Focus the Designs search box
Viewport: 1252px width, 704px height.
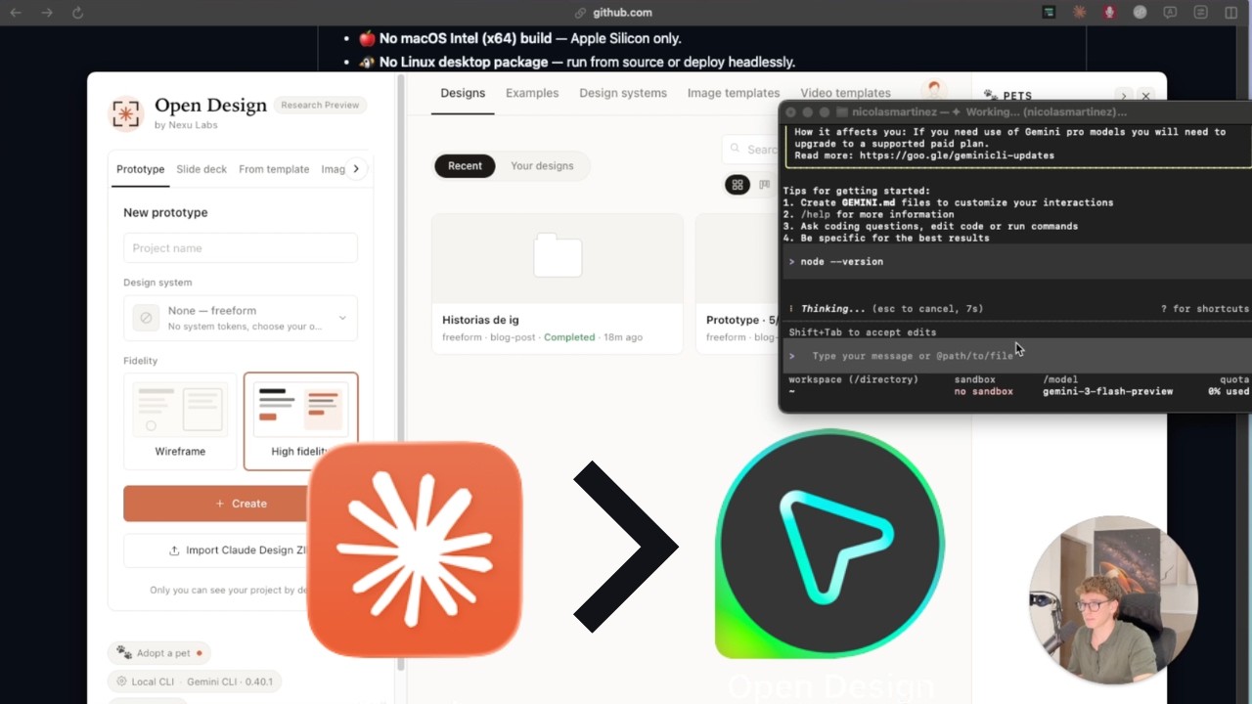pos(751,150)
